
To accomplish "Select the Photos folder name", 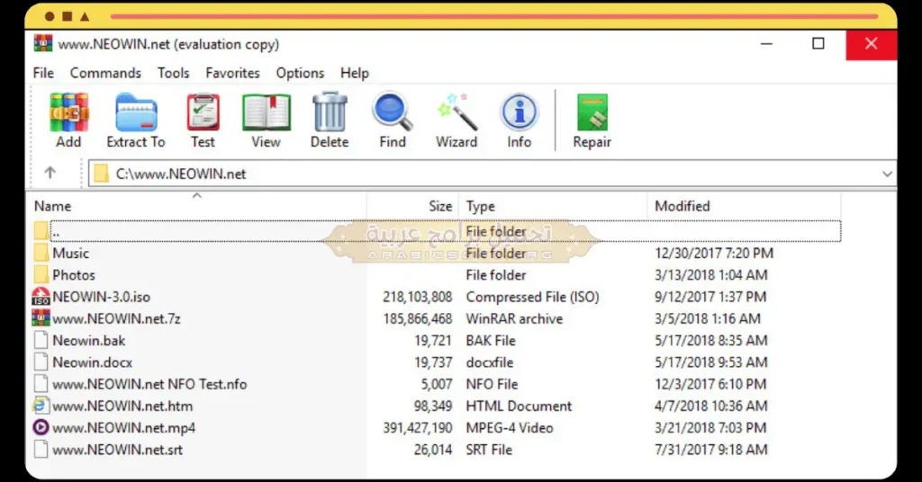I will point(74,275).
